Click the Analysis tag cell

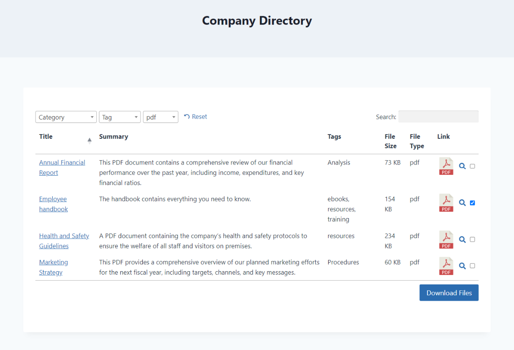(339, 162)
